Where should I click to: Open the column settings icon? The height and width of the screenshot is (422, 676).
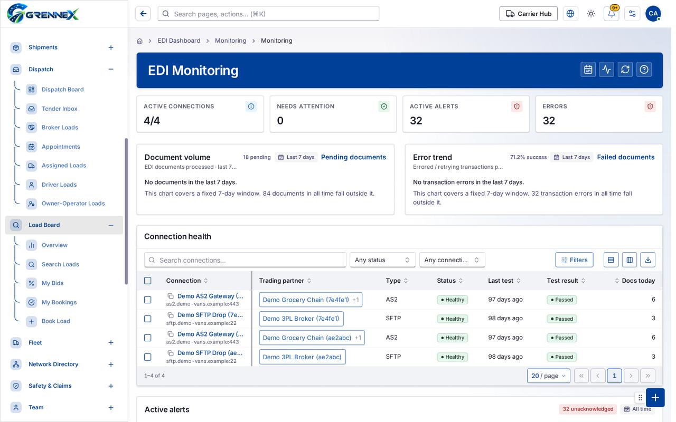629,260
